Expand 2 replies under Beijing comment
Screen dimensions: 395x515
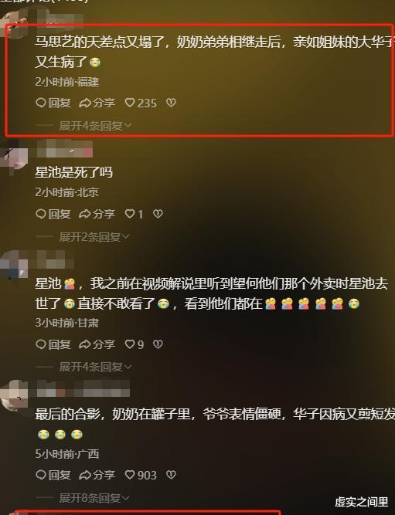tap(94, 236)
